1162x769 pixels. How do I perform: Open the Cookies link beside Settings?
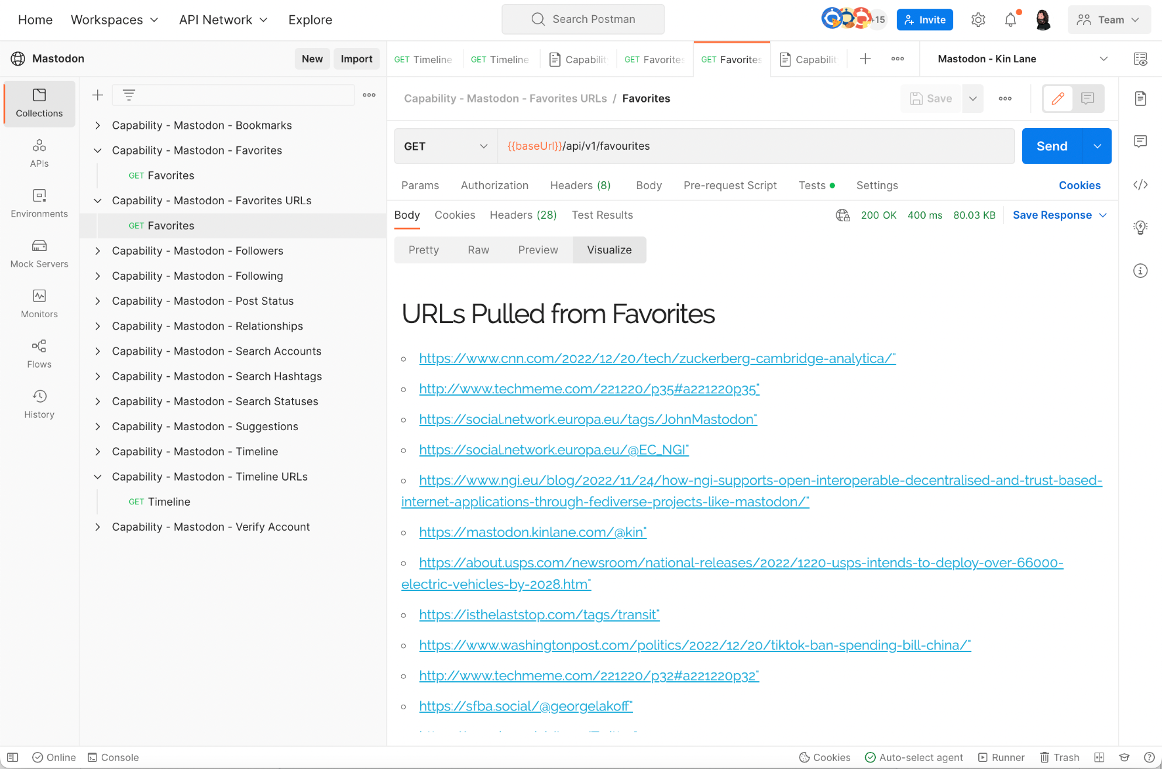point(1079,186)
